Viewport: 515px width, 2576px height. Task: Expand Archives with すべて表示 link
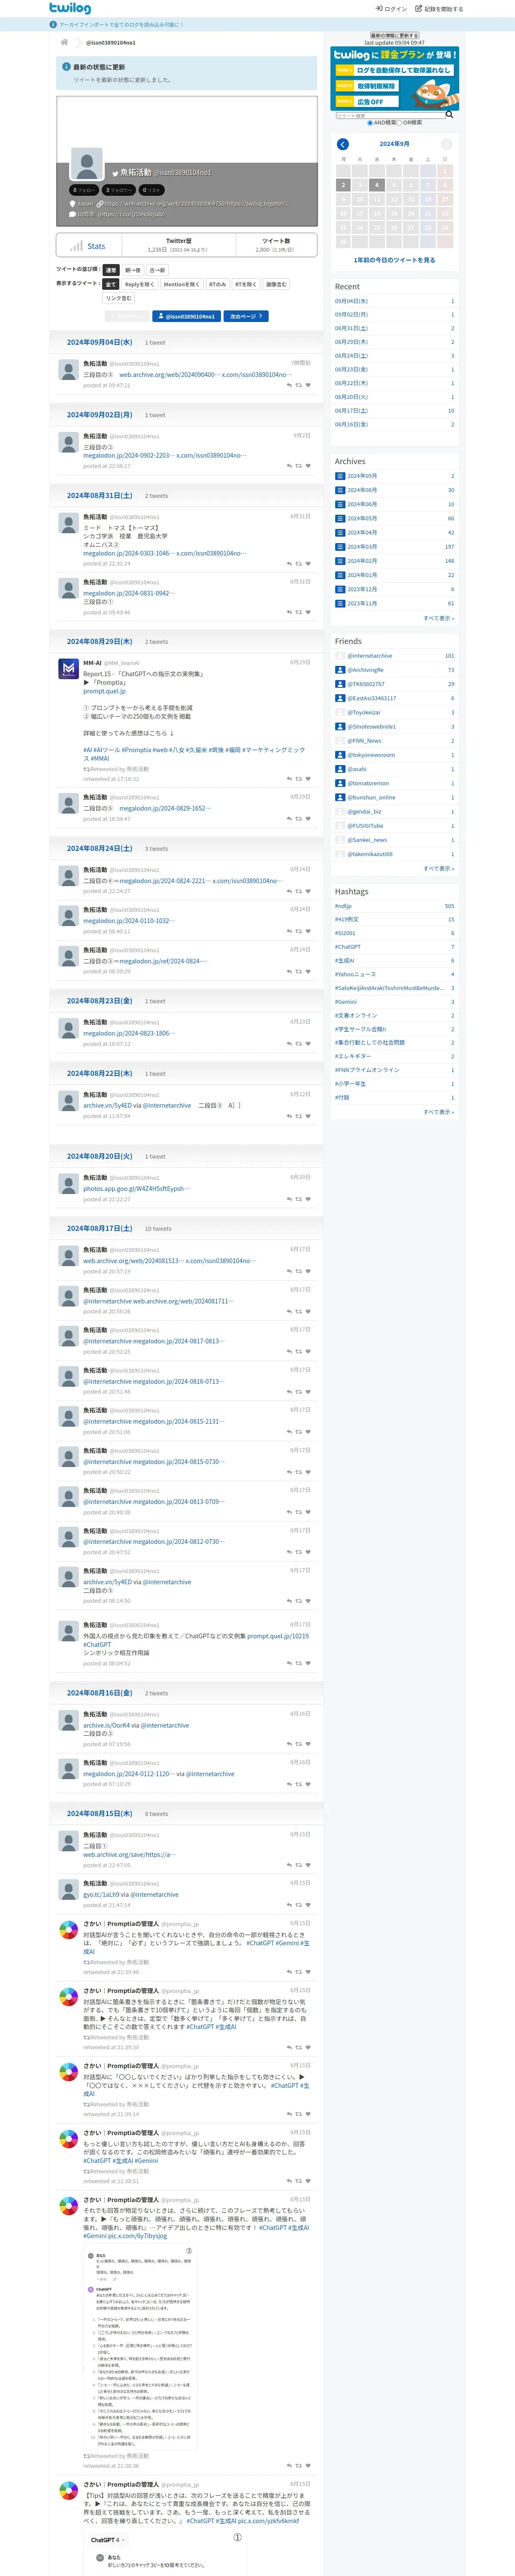click(438, 618)
